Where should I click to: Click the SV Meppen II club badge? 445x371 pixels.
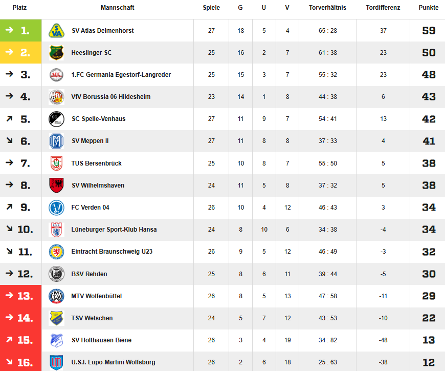point(56,141)
